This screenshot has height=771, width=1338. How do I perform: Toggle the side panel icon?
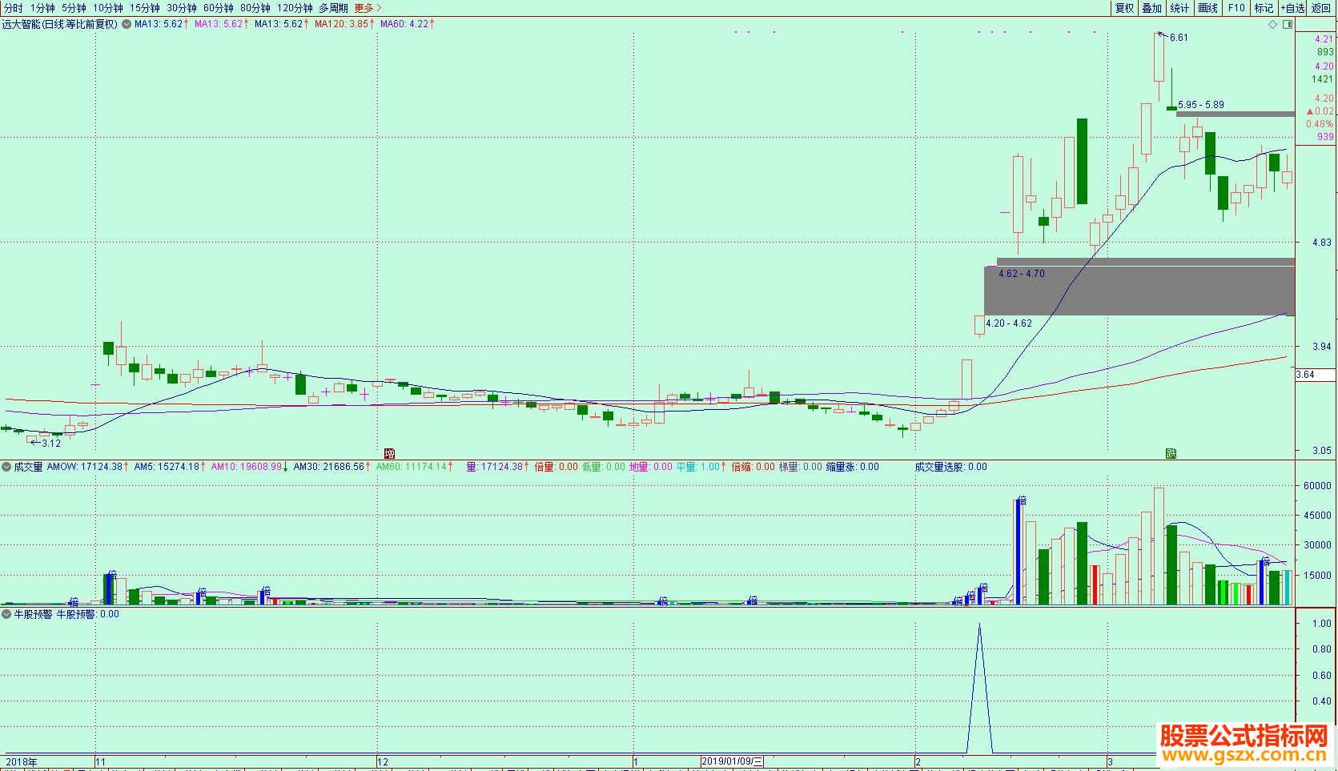[x=1288, y=24]
